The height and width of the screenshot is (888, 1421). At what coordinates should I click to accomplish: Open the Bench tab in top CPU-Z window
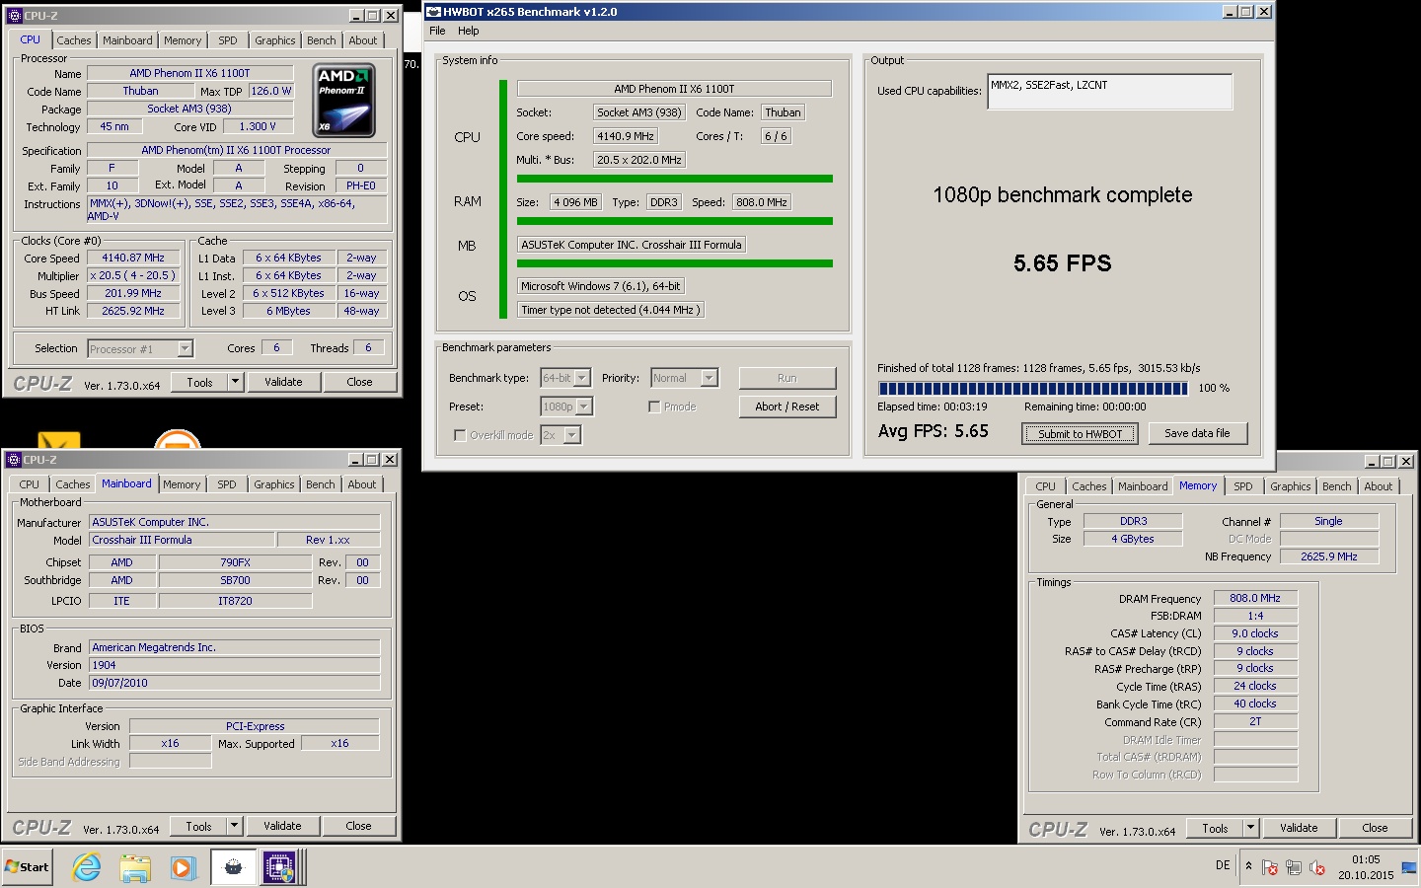[x=322, y=40]
